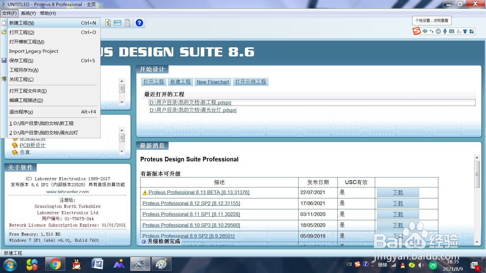The image size is (486, 273).
Task: Click the 打开示例工程 button
Action: 251,82
